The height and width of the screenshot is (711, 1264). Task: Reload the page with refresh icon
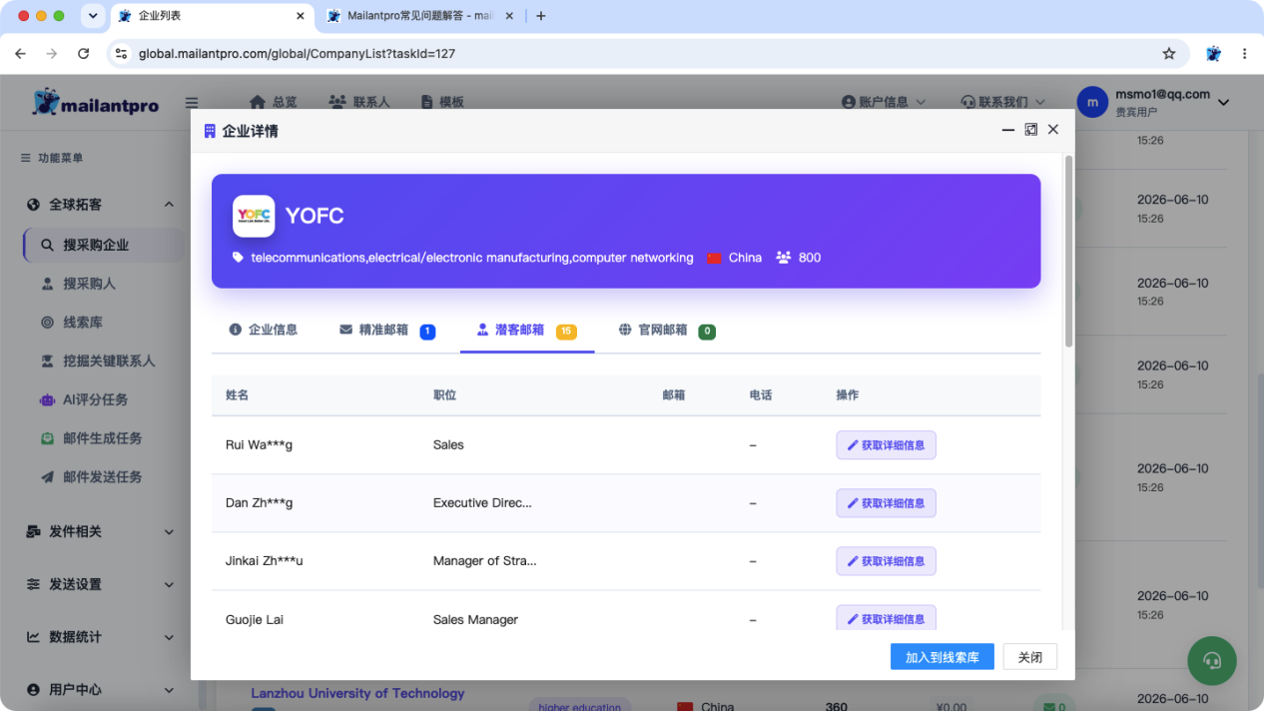83,53
